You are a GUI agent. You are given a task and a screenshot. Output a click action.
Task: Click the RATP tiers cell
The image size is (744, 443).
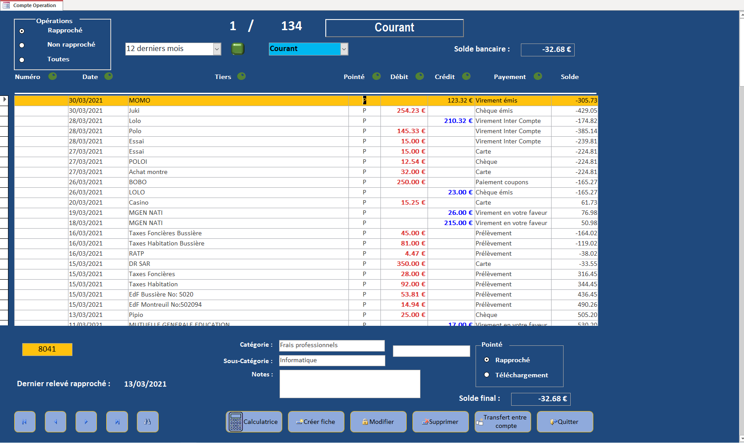(238, 253)
